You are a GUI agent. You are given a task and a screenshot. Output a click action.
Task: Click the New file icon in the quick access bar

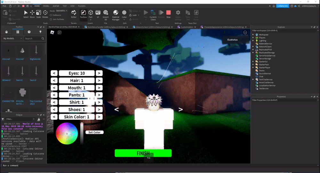[x=10, y=6]
